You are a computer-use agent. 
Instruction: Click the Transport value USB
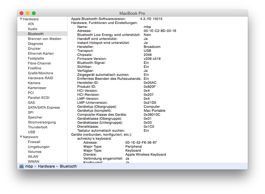[x=147, y=51]
